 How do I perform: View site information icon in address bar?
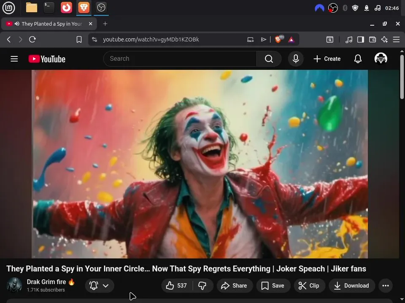(94, 40)
